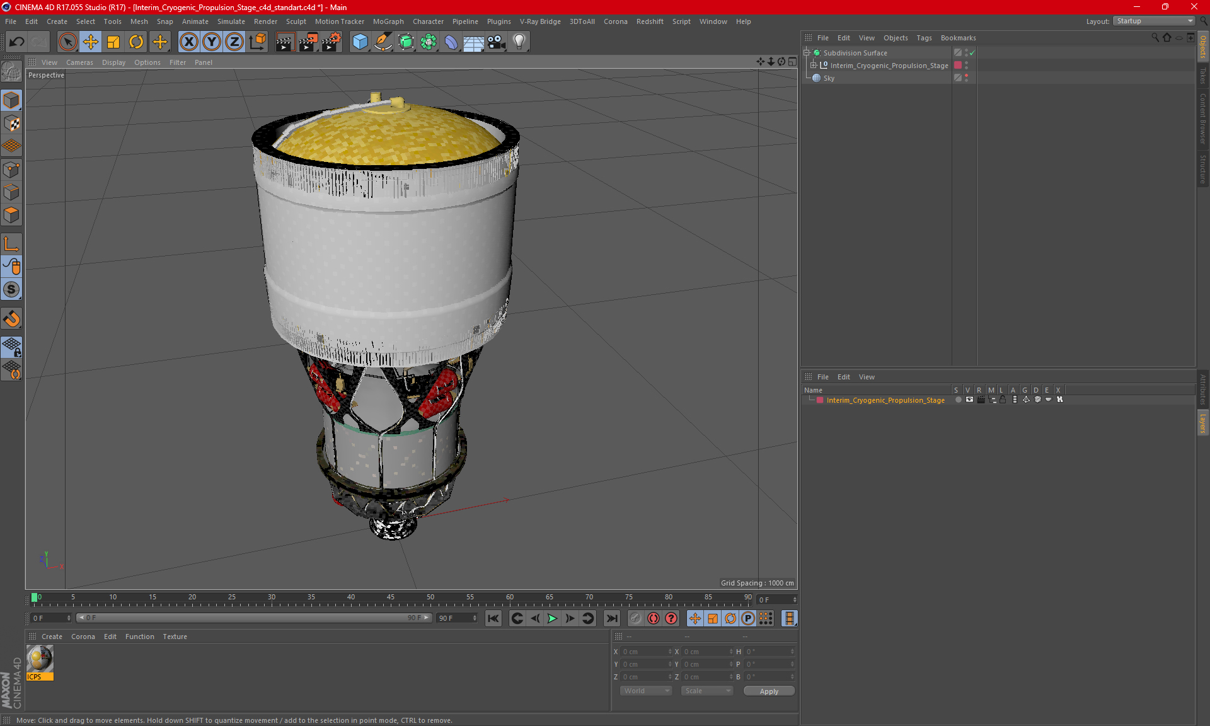Image resolution: width=1210 pixels, height=726 pixels.
Task: Open the Render to Picture Viewer icon
Action: (308, 42)
